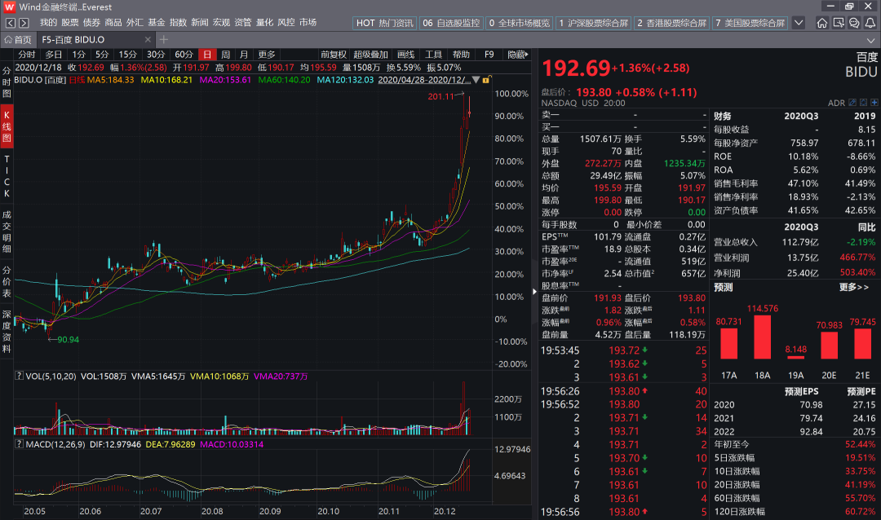The width and height of the screenshot is (881, 520).
Task: Open the 工具 tools menu
Action: (433, 55)
